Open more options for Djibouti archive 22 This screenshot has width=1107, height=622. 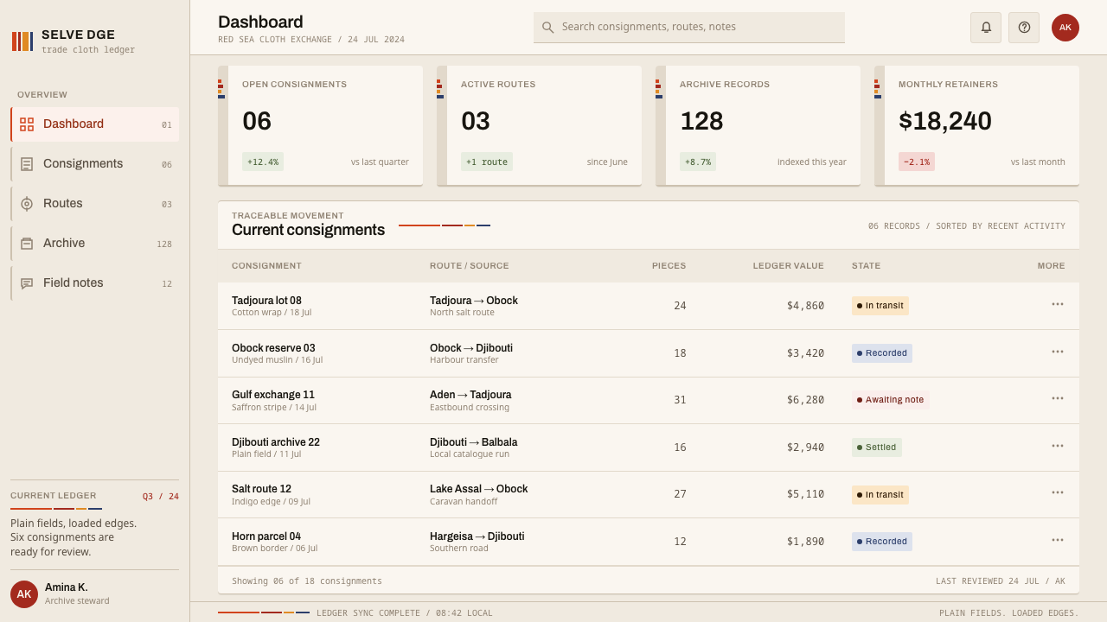click(1058, 446)
